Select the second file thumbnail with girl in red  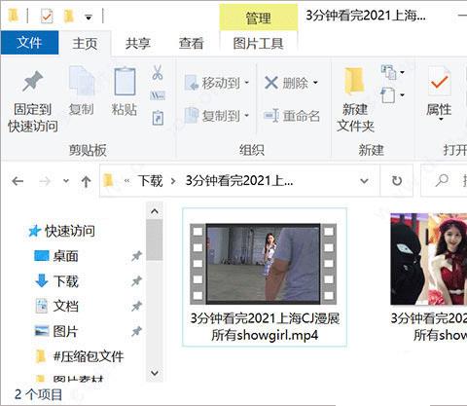[428, 259]
